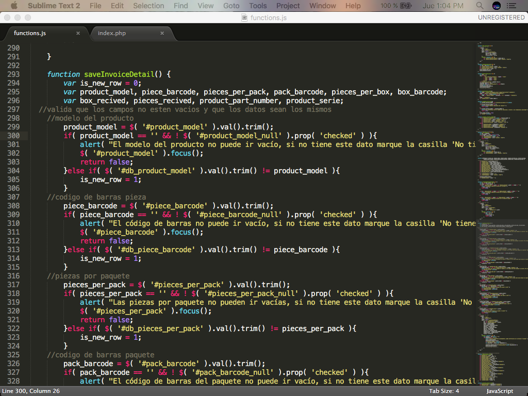Close the functions.js tab
Screen dimensions: 528x396
pos(78,33)
